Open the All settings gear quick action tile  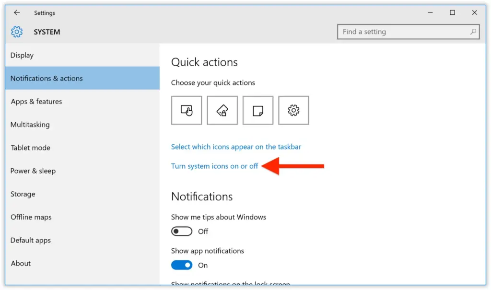tap(293, 110)
